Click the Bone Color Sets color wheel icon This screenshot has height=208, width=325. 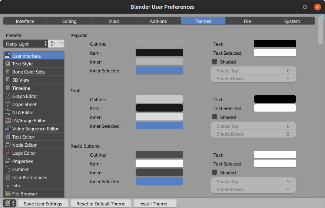click(8, 72)
